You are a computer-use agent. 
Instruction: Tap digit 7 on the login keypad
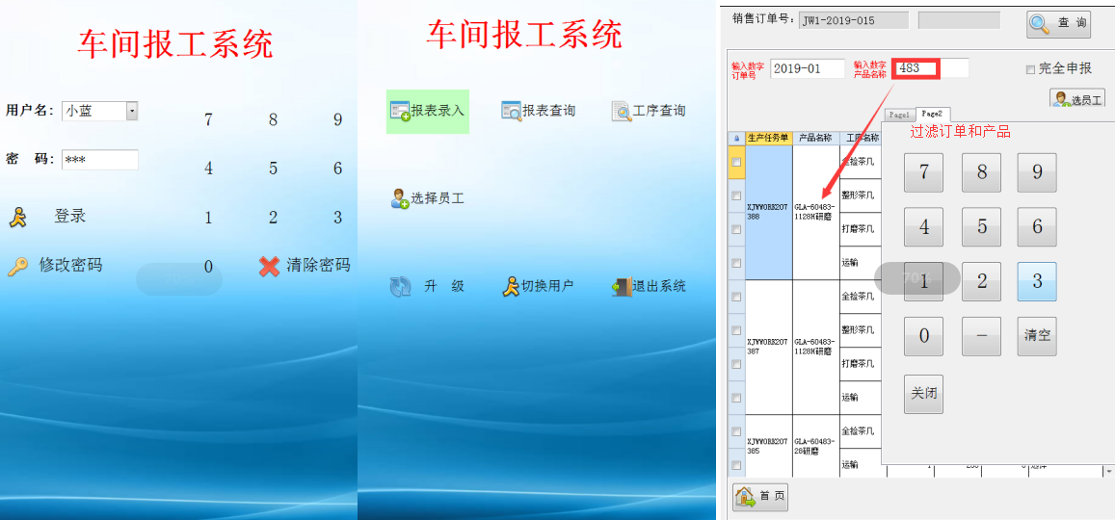(207, 119)
